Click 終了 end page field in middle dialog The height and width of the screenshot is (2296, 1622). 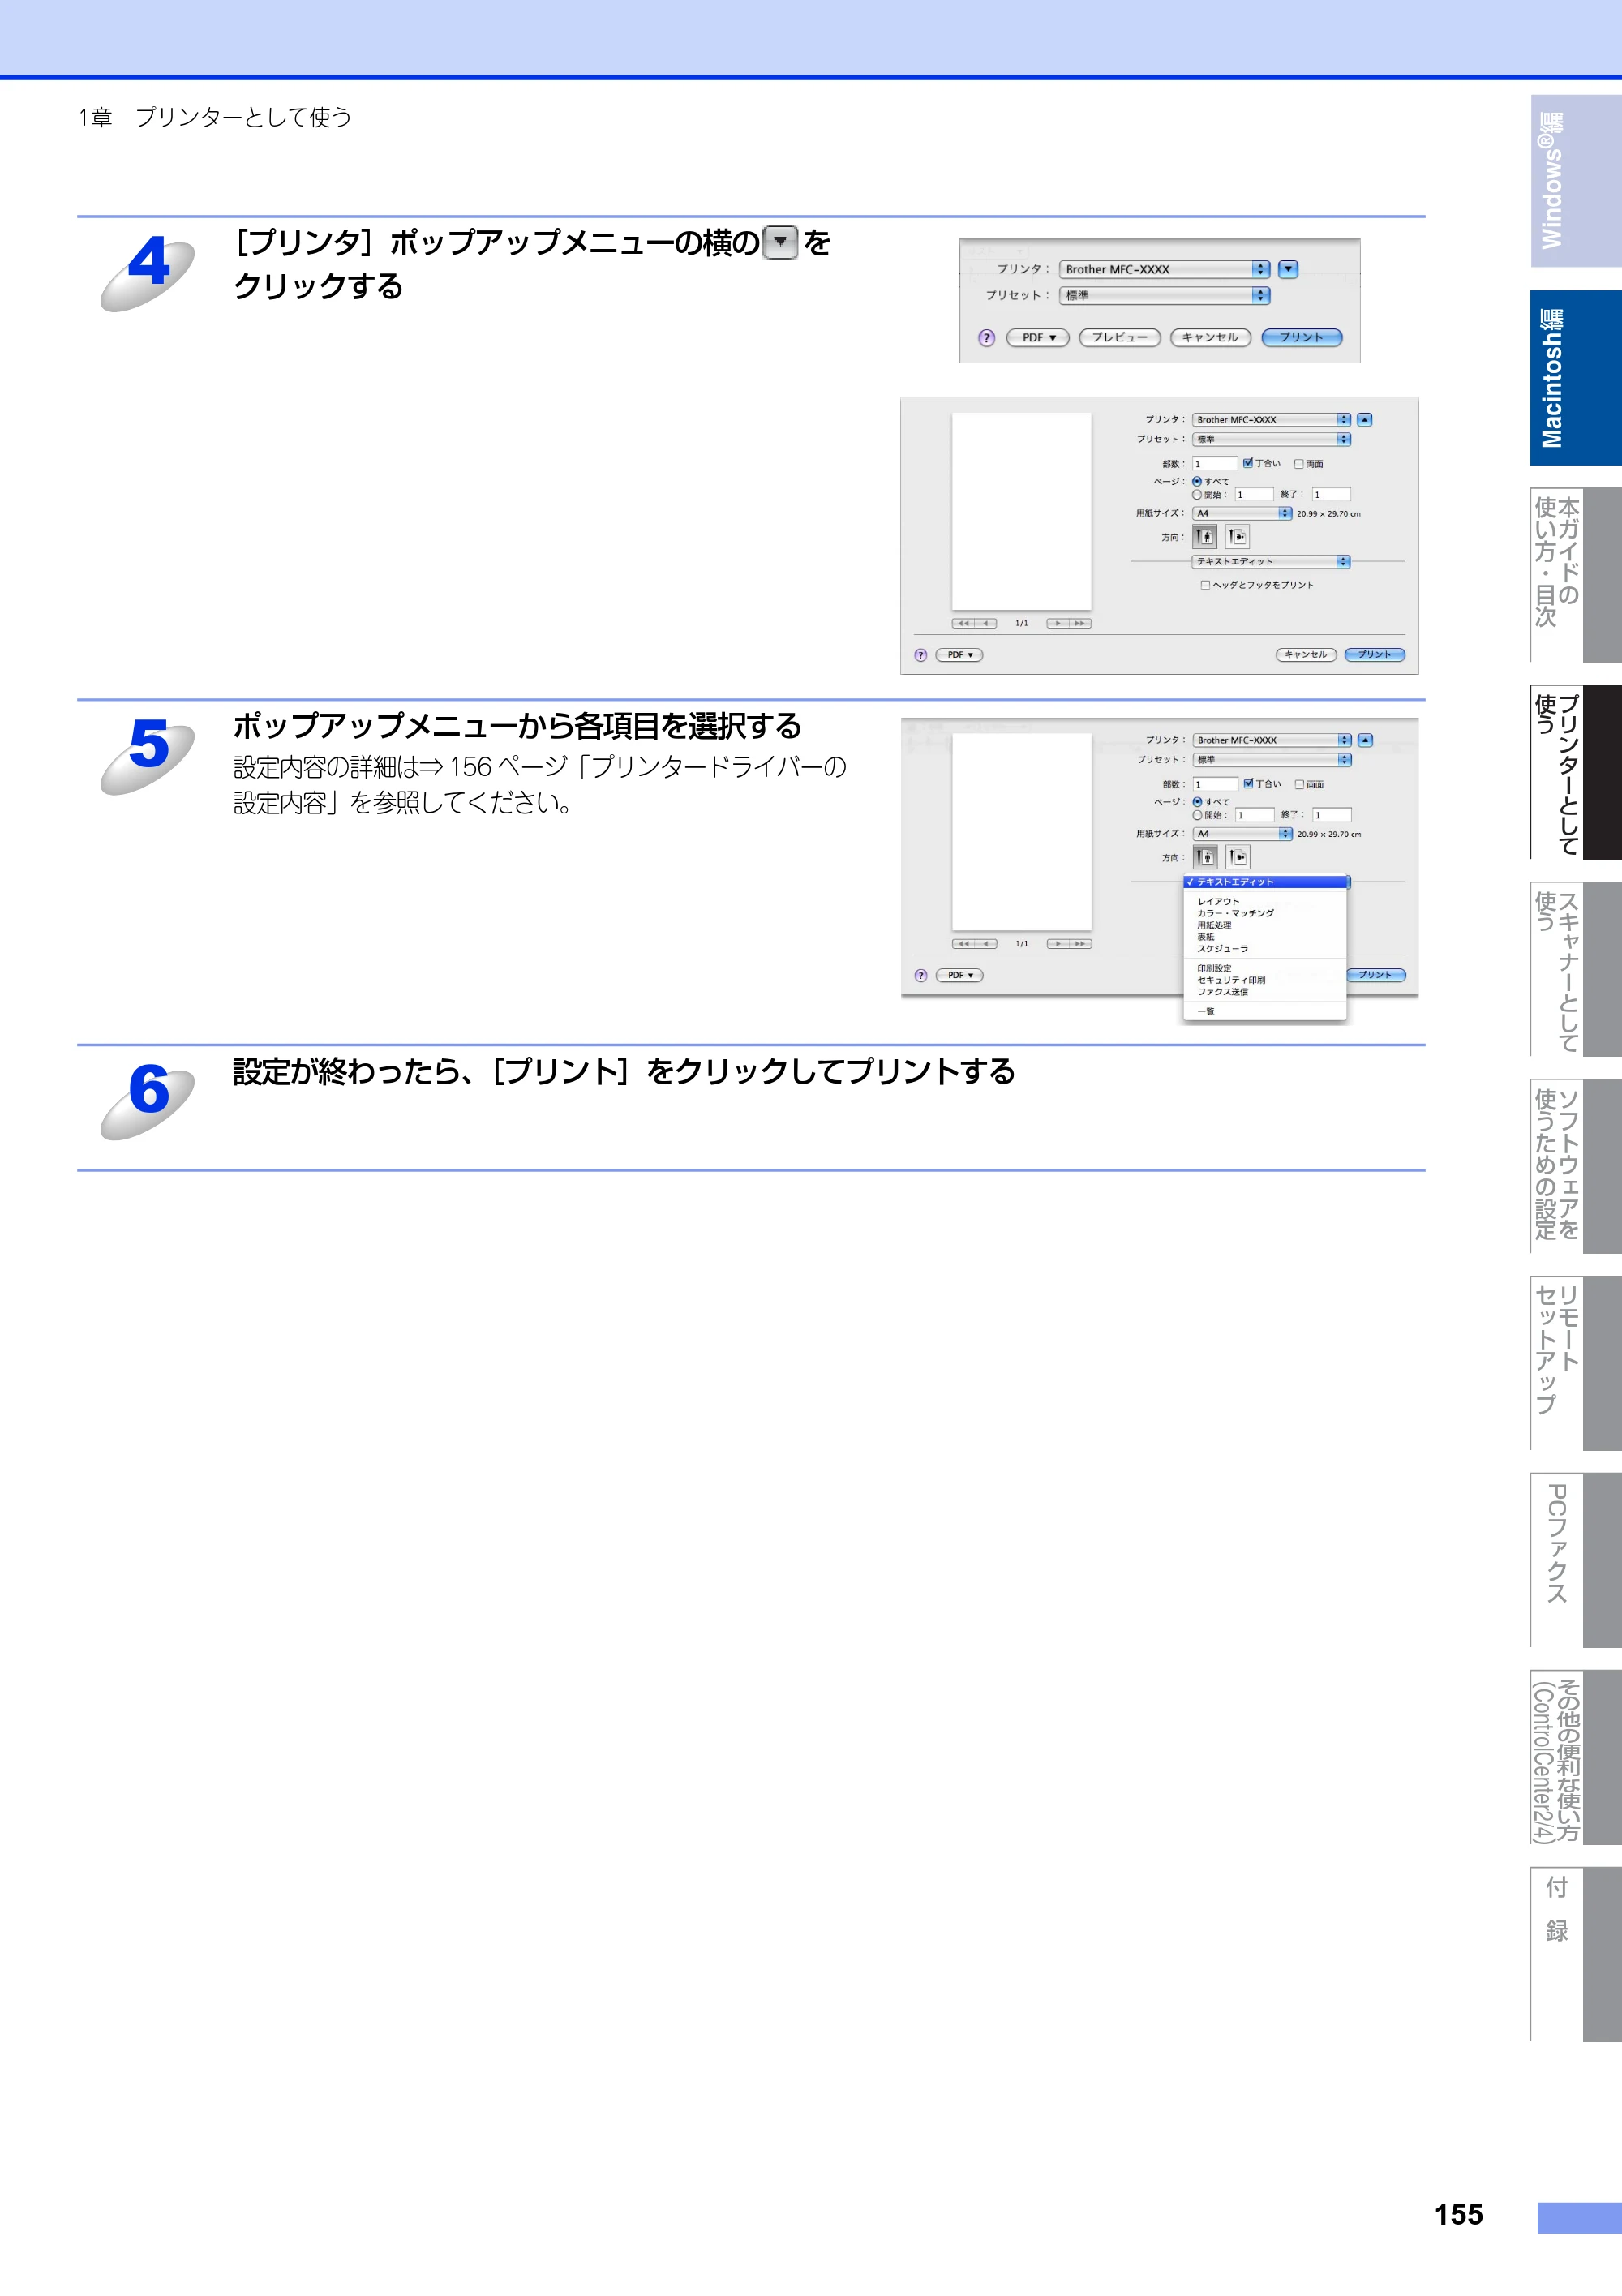(x=1331, y=494)
